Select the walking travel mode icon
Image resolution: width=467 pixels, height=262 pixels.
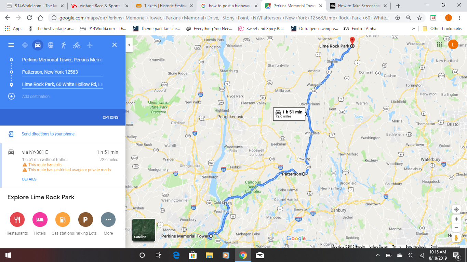(64, 45)
